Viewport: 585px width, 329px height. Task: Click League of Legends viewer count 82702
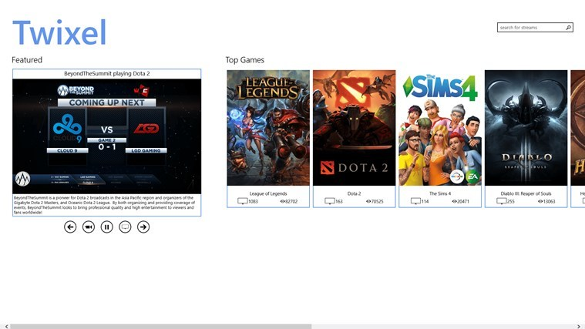pyautogui.click(x=291, y=201)
